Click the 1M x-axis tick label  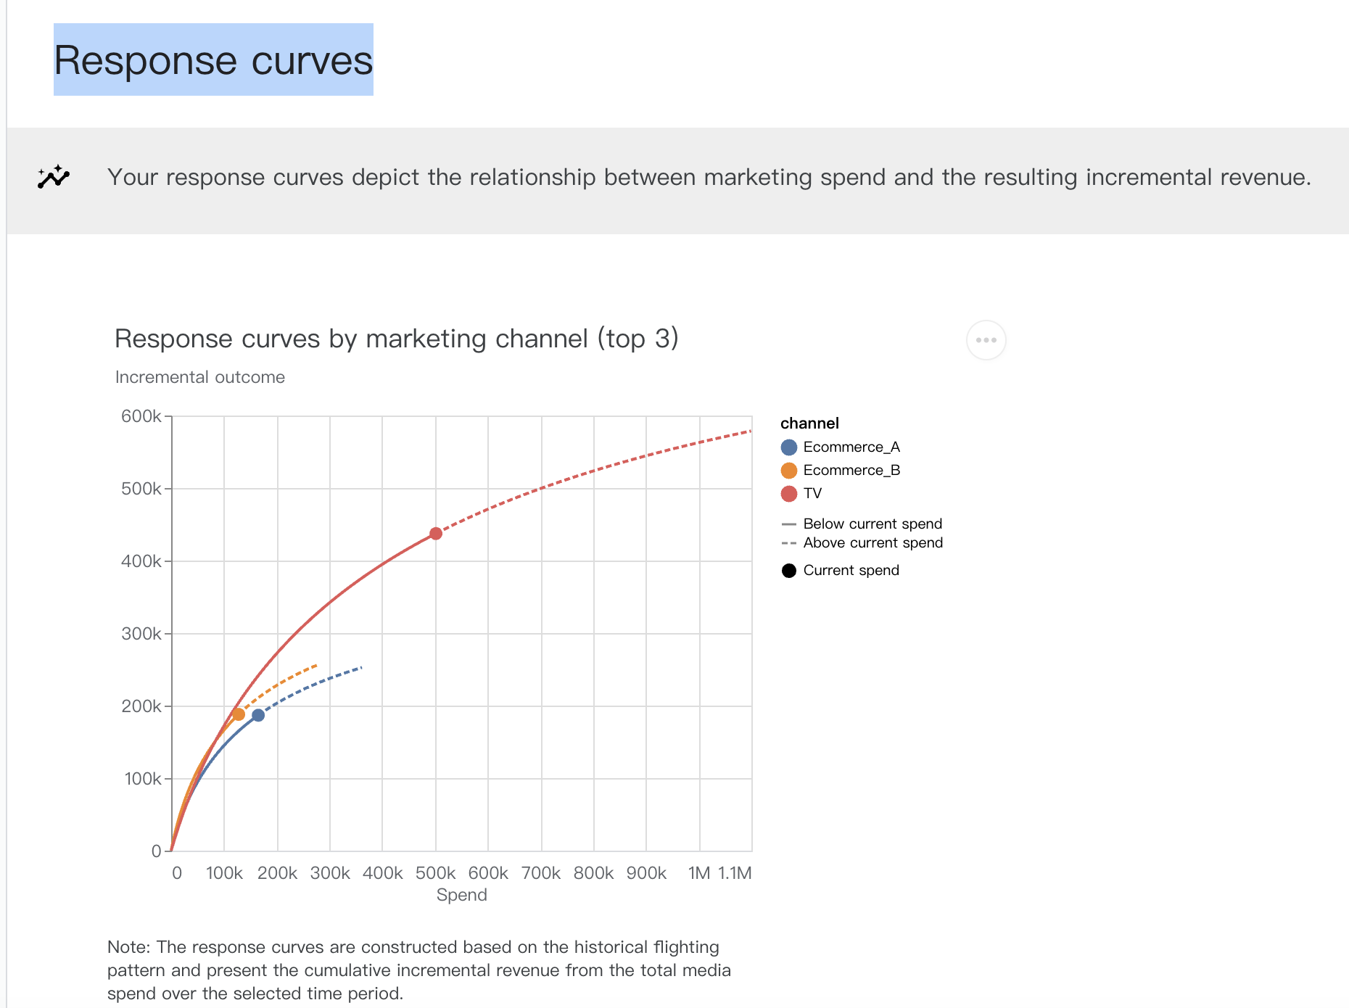coord(699,873)
